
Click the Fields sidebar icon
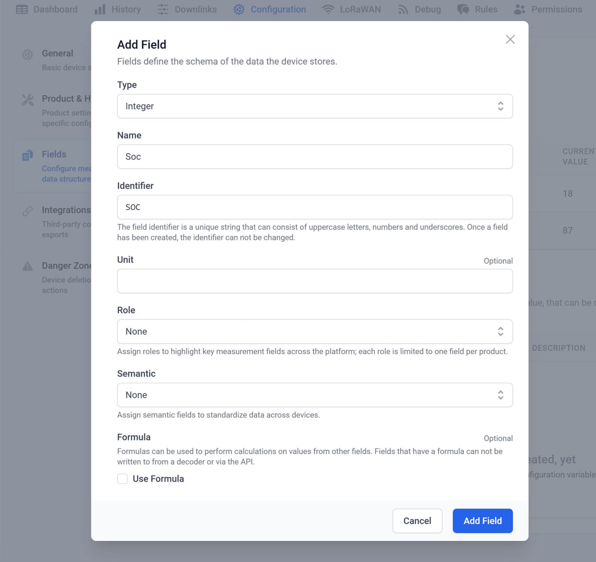coord(27,155)
